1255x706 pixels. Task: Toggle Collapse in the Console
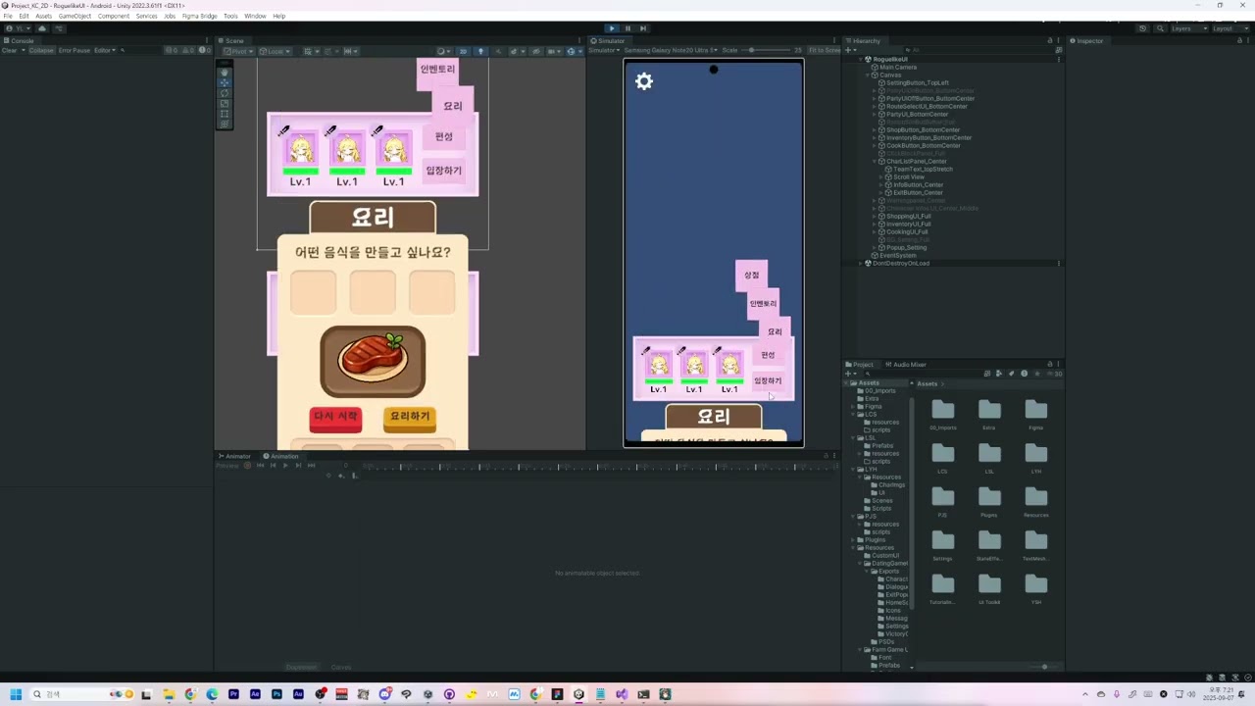(x=41, y=50)
